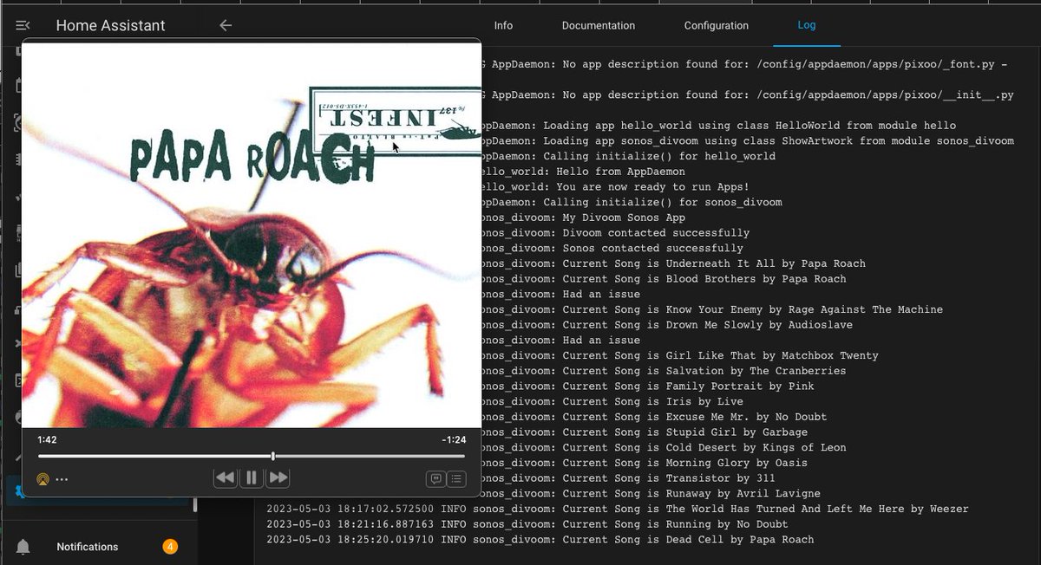Select log line 'Sonos contacted successfully'
The height and width of the screenshot is (565, 1041).
point(612,248)
